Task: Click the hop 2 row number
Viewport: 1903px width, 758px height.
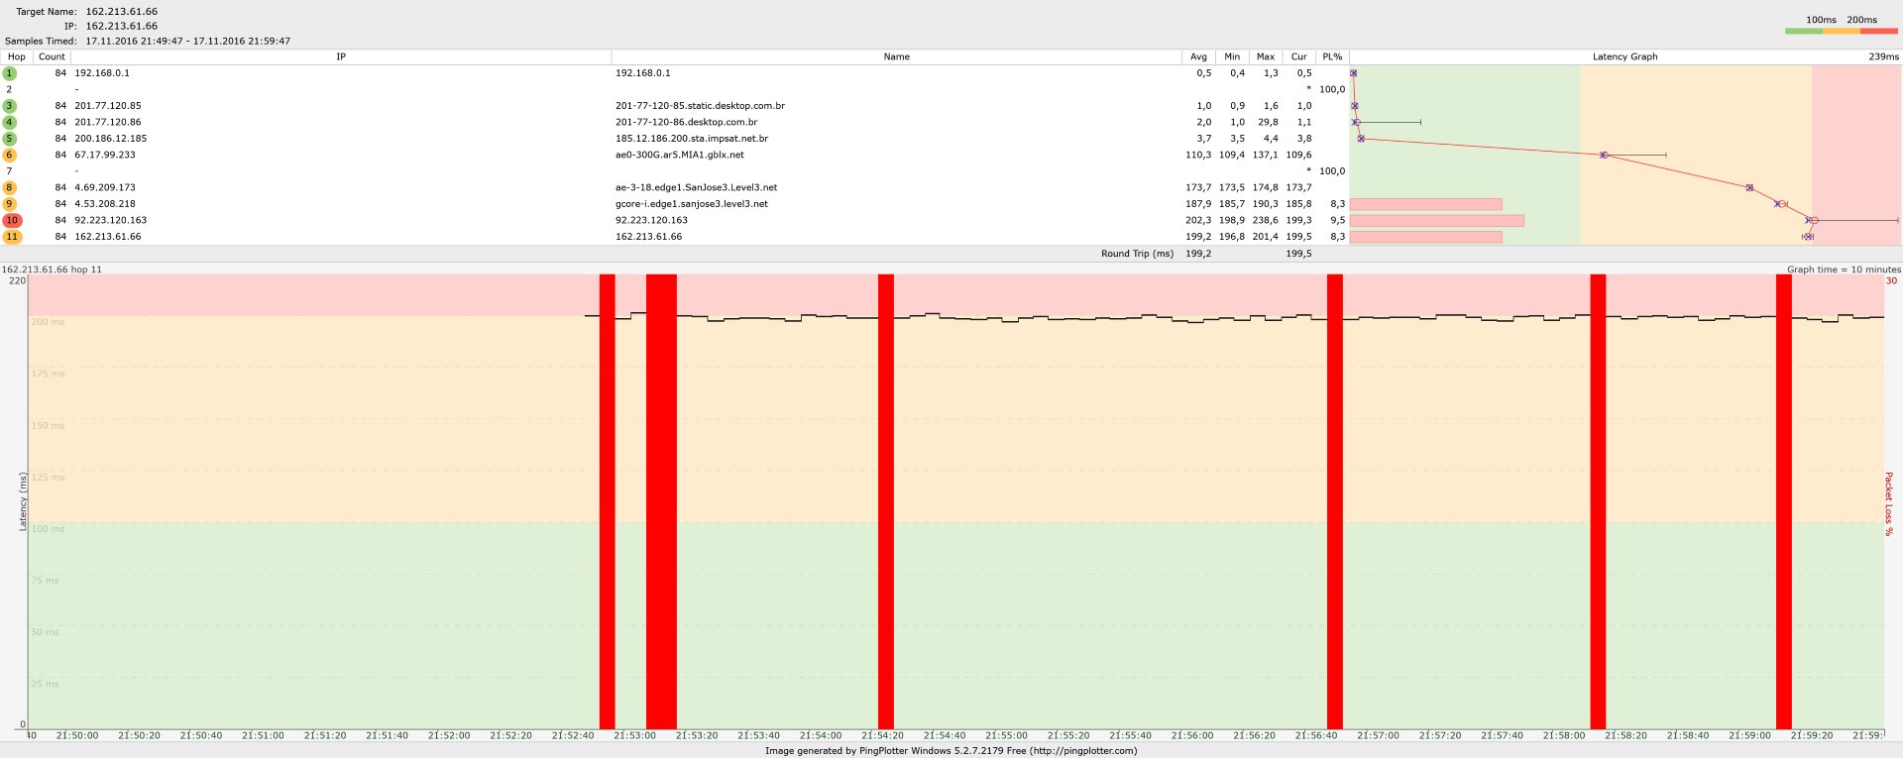Action: tap(9, 89)
